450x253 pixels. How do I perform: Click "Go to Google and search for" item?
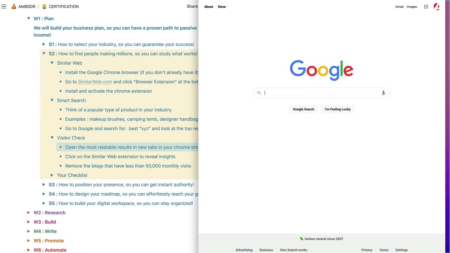[132, 128]
